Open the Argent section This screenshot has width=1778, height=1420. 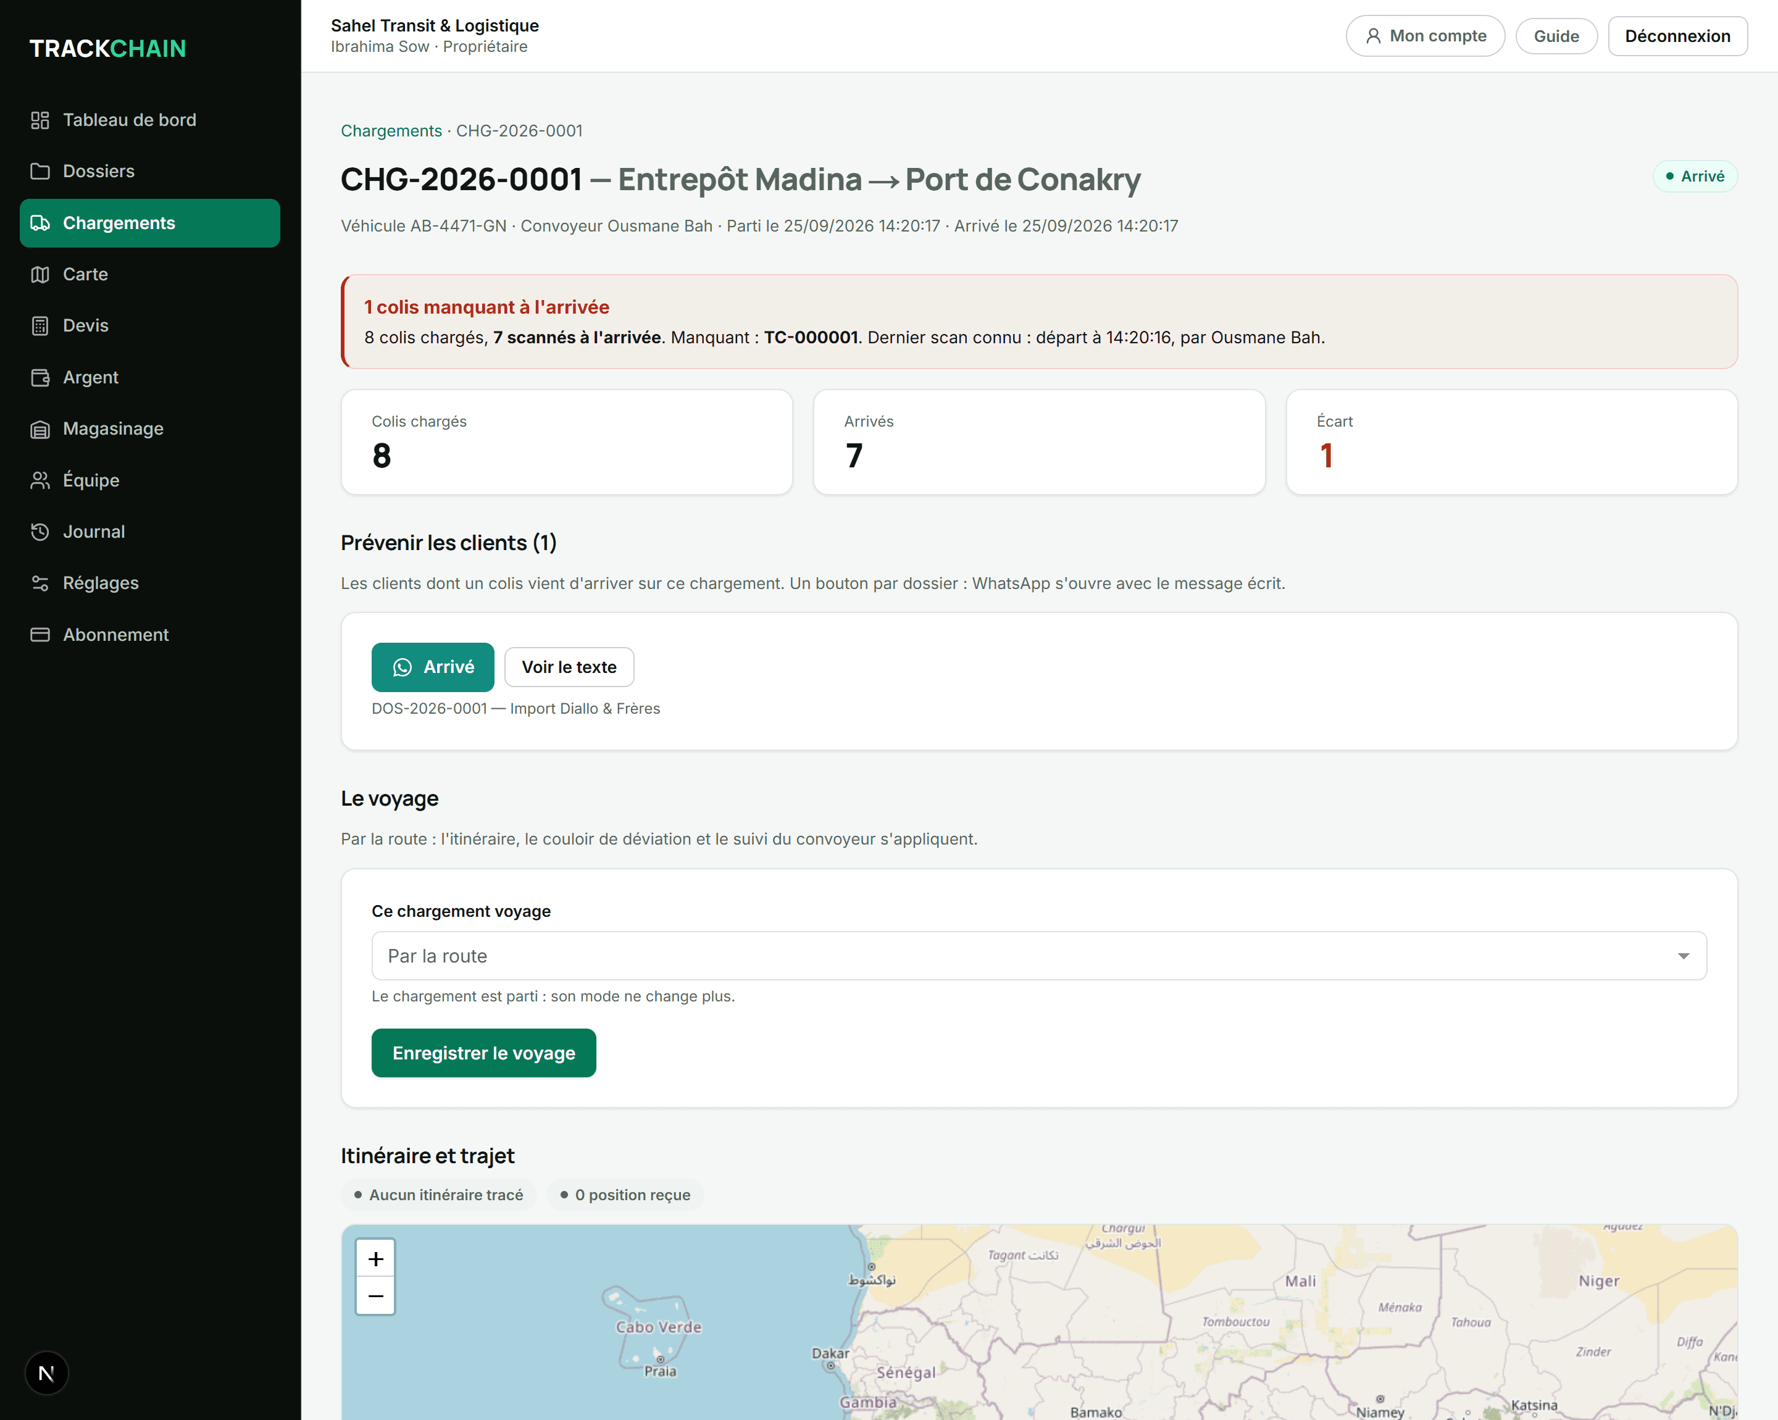coord(150,378)
